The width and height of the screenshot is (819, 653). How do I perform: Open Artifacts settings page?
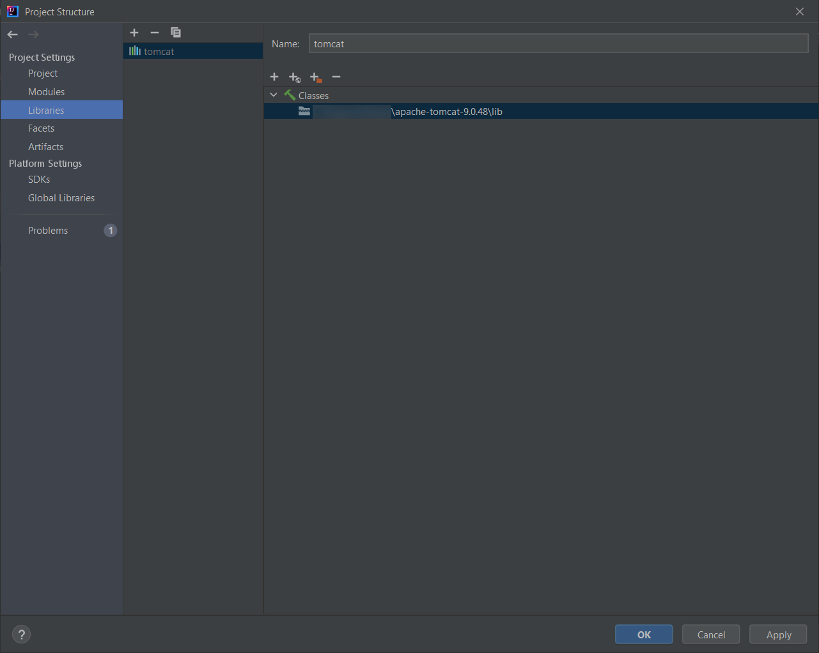click(45, 147)
